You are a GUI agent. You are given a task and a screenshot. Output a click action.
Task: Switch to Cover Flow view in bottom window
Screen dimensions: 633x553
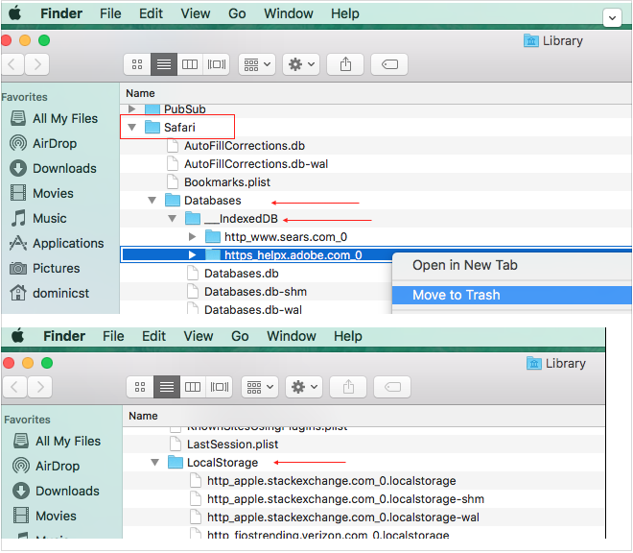[220, 387]
